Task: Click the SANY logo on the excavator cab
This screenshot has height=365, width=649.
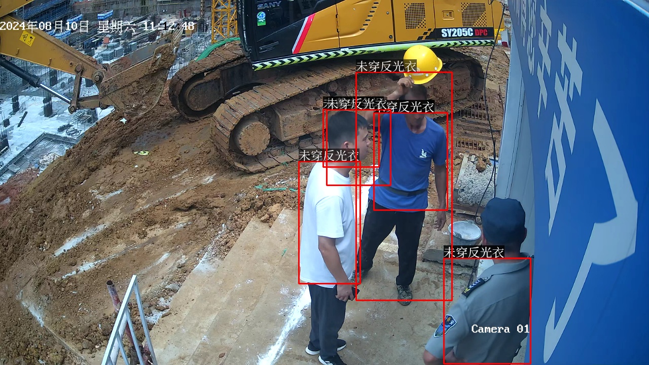Action: (269, 5)
